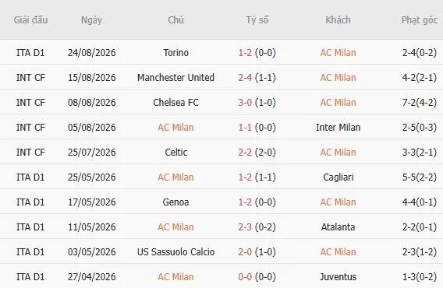Select the 7-2(4-2) corner stat

point(420,103)
